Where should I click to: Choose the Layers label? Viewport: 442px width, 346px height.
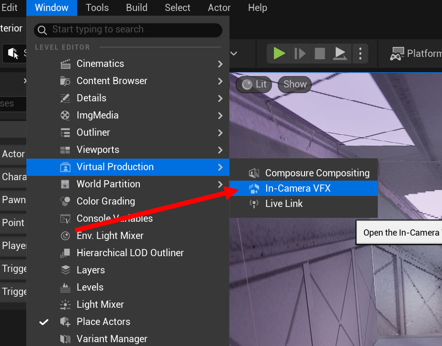pyautogui.click(x=91, y=270)
